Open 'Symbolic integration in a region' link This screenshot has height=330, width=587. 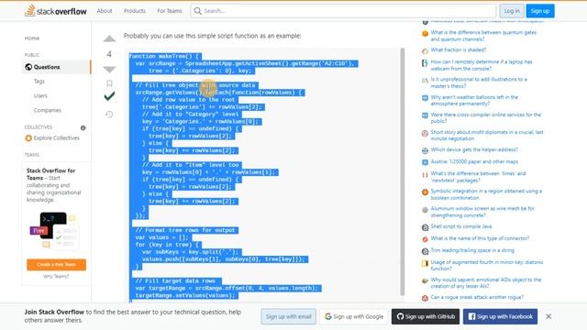(x=486, y=194)
